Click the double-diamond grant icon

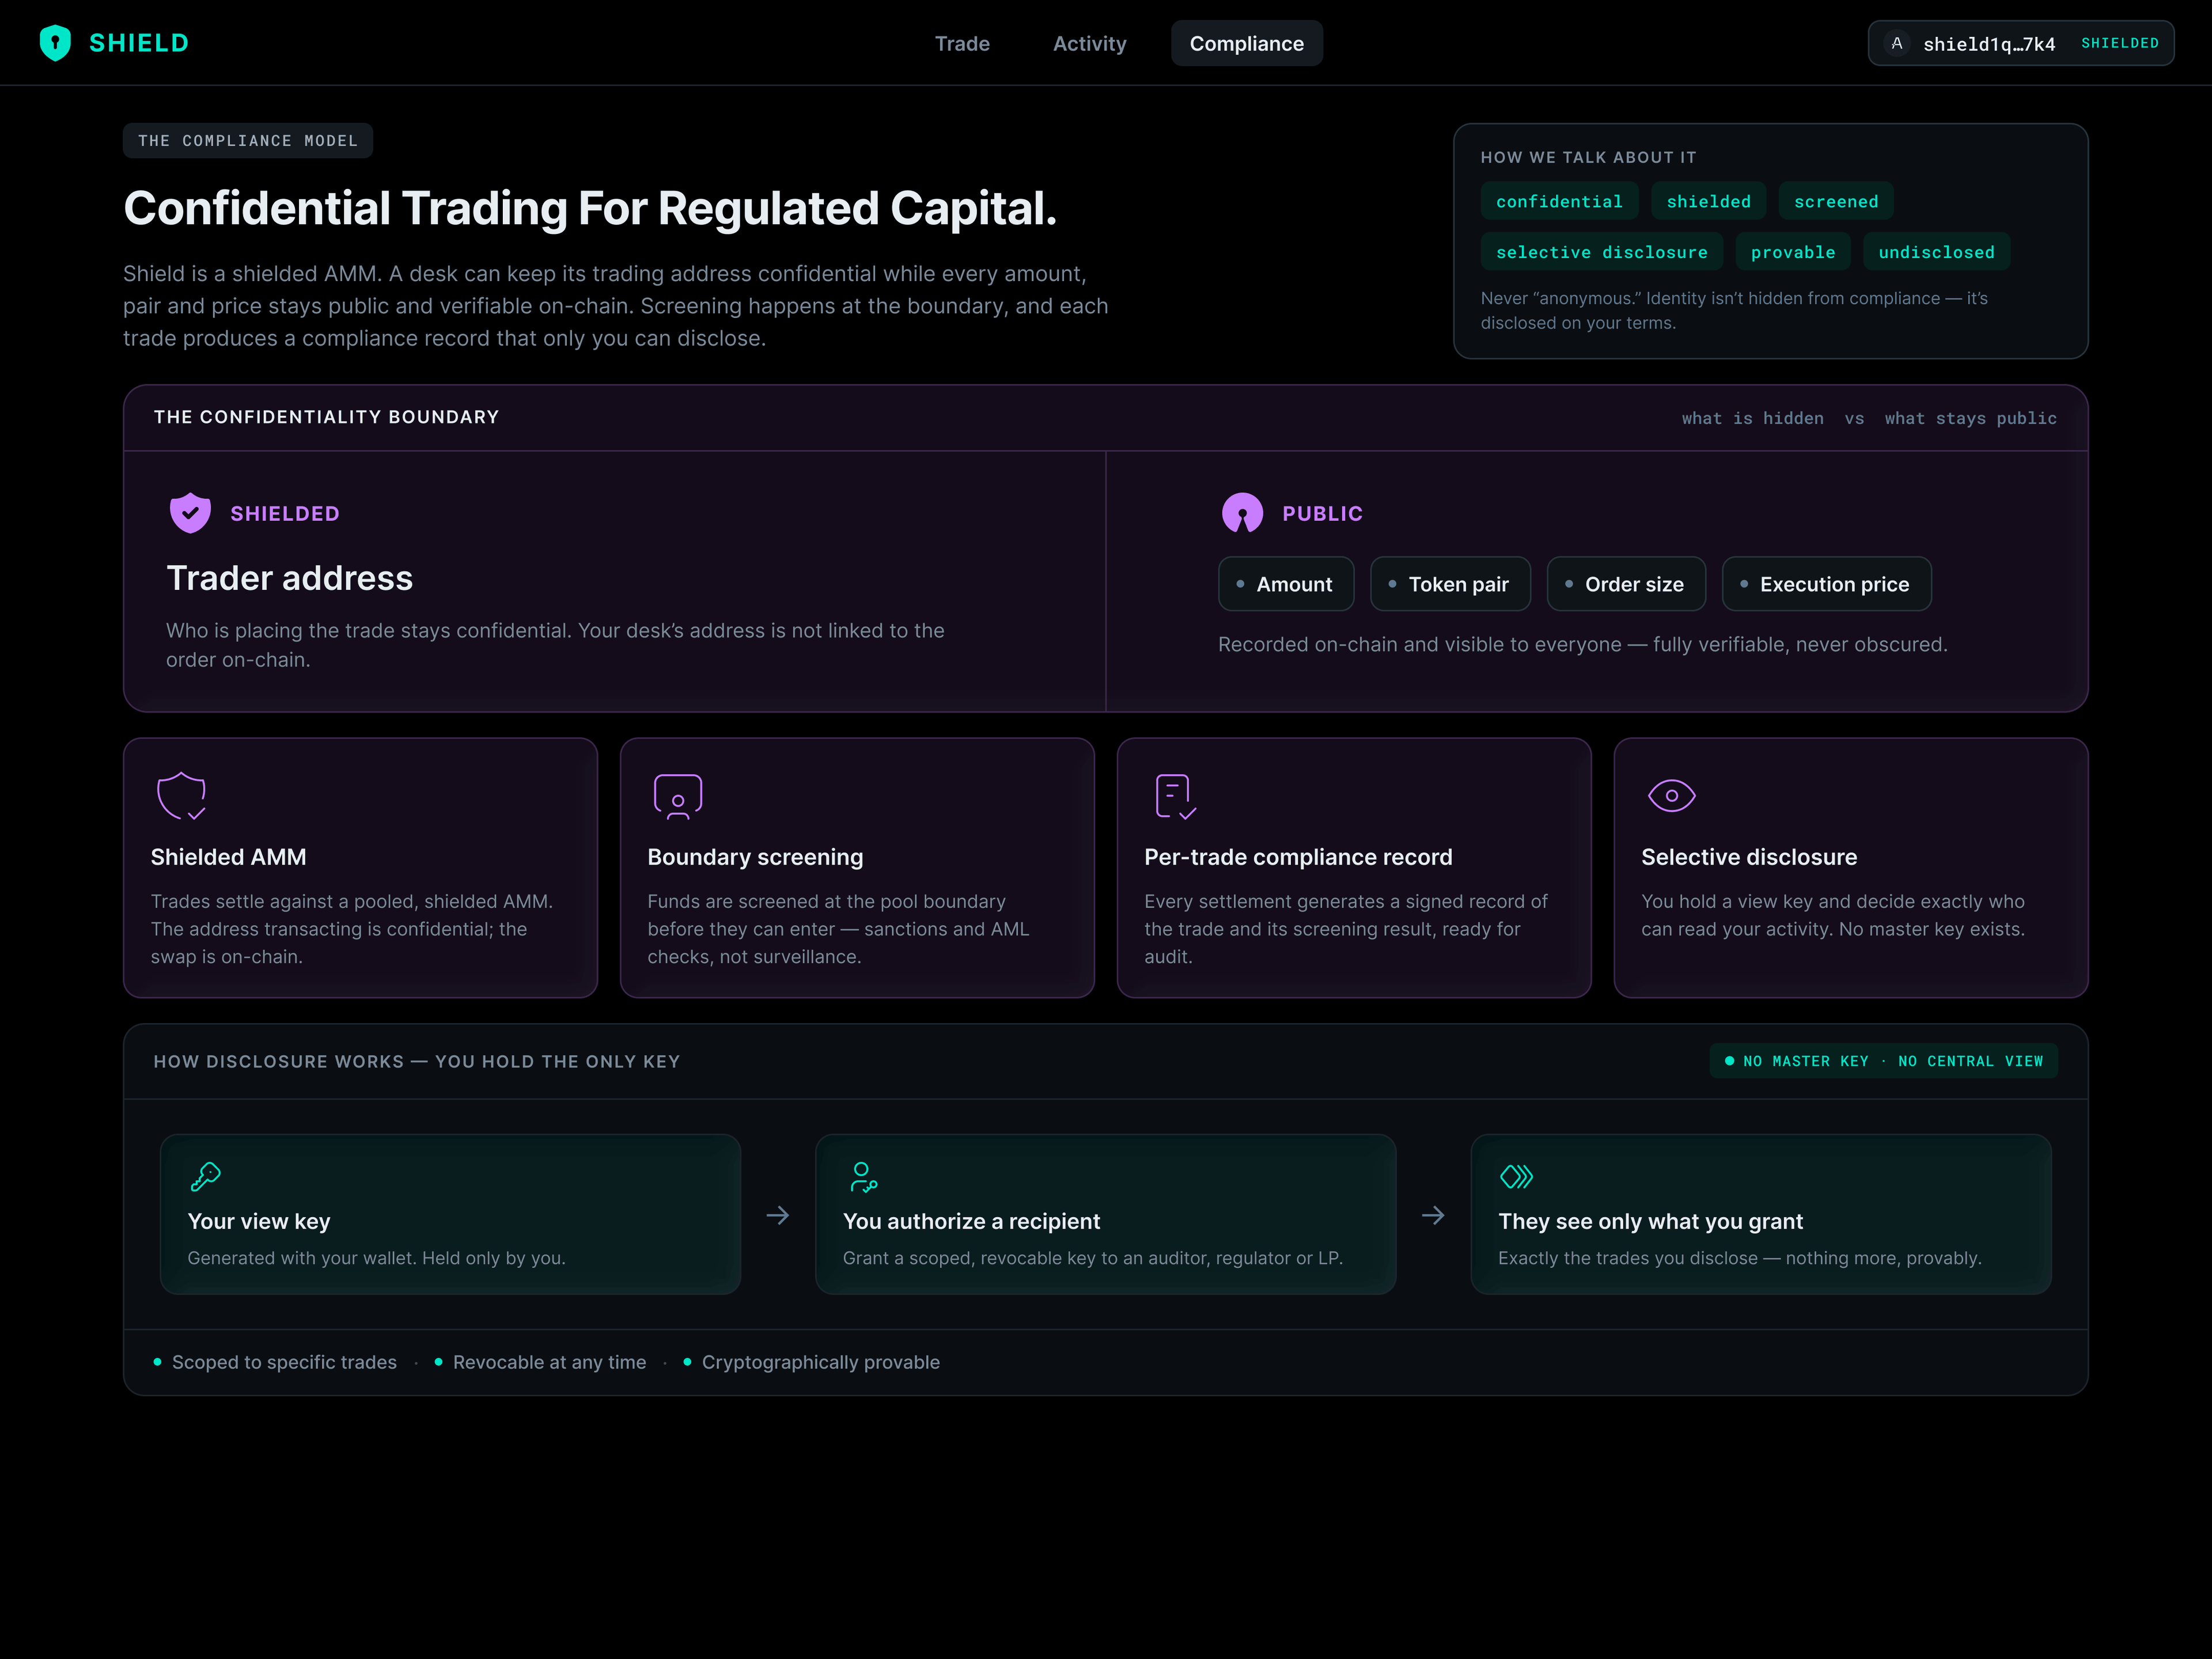pyautogui.click(x=1516, y=1176)
